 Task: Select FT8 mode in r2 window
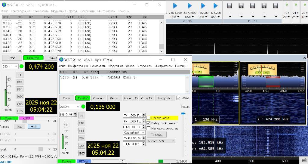tap(82, 123)
